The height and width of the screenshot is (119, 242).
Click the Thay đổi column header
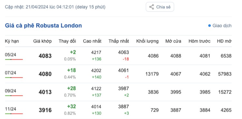click(67, 41)
